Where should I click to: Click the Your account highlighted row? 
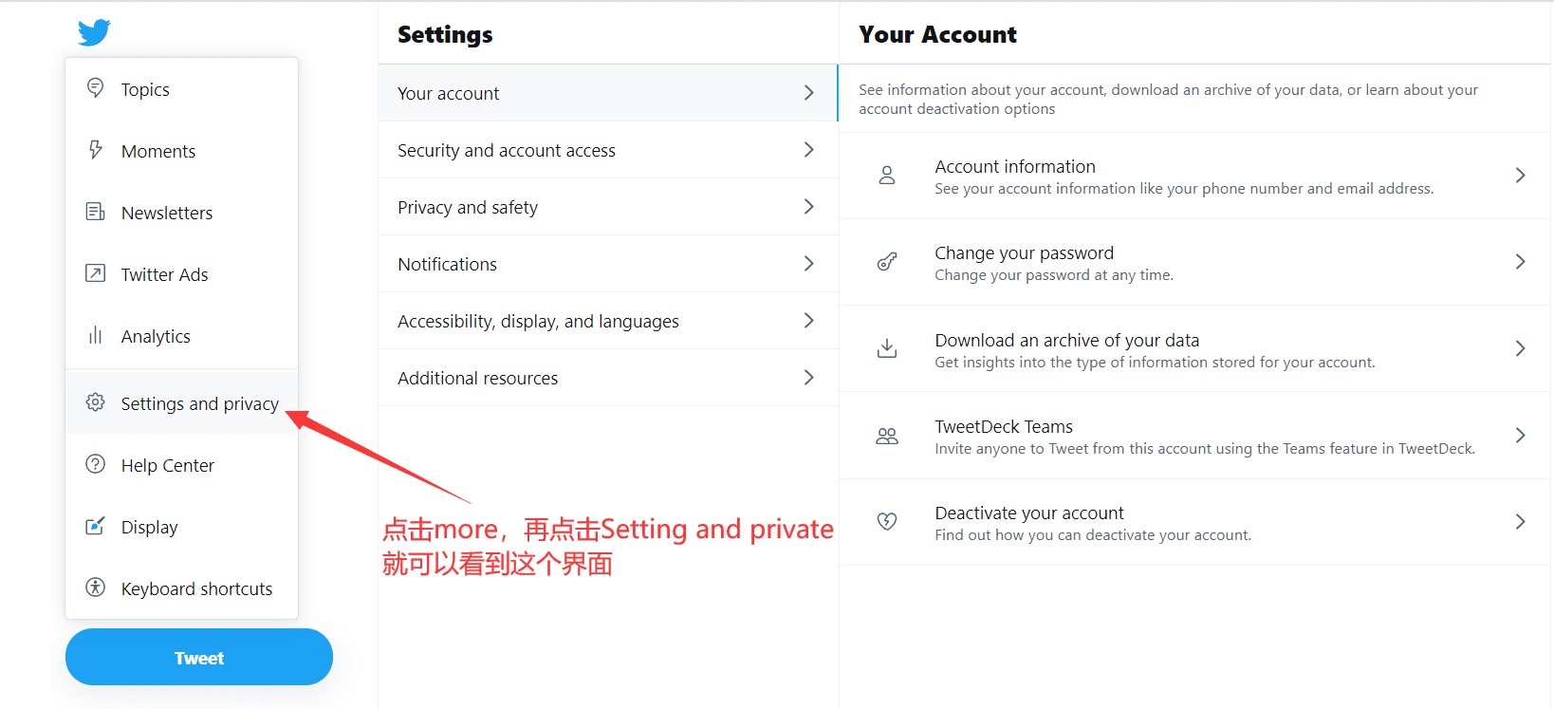tap(607, 93)
